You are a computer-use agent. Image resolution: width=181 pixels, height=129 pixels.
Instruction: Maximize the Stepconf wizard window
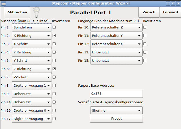click(173, 3)
